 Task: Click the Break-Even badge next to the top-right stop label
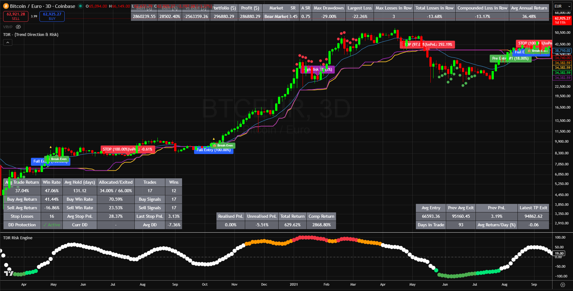tap(537, 50)
